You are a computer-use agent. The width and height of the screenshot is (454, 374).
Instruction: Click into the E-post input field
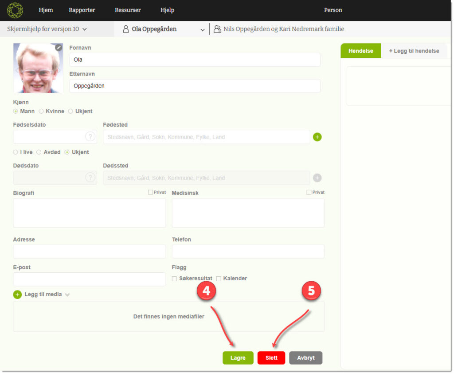click(x=89, y=279)
